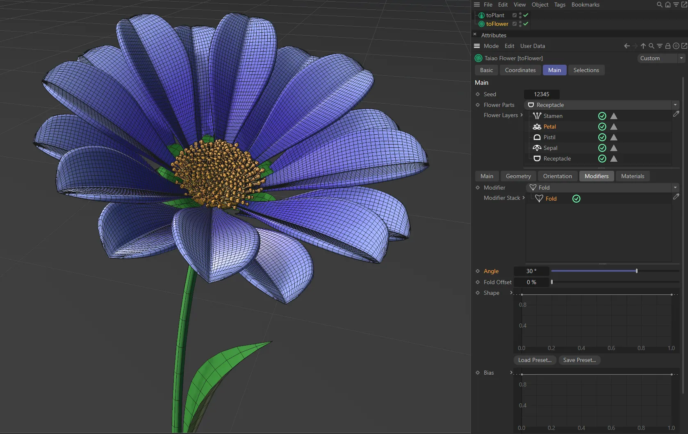Switch to the Materials tab
688x434 pixels.
click(632, 176)
